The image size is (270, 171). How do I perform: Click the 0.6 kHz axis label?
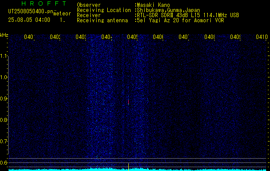pyautogui.click(x=3, y=162)
